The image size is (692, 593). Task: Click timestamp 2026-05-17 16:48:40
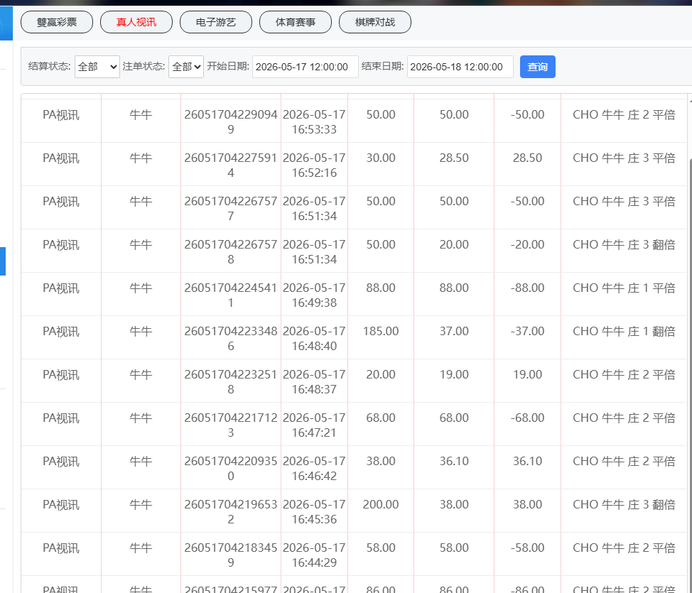314,339
